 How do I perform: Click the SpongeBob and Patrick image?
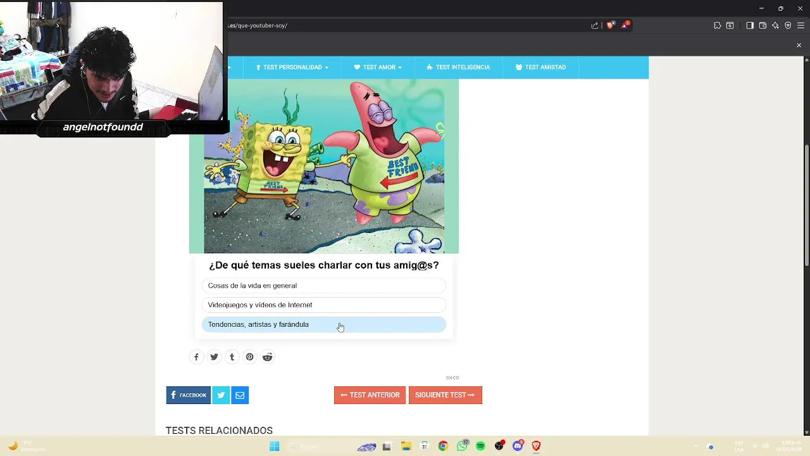coord(323,166)
